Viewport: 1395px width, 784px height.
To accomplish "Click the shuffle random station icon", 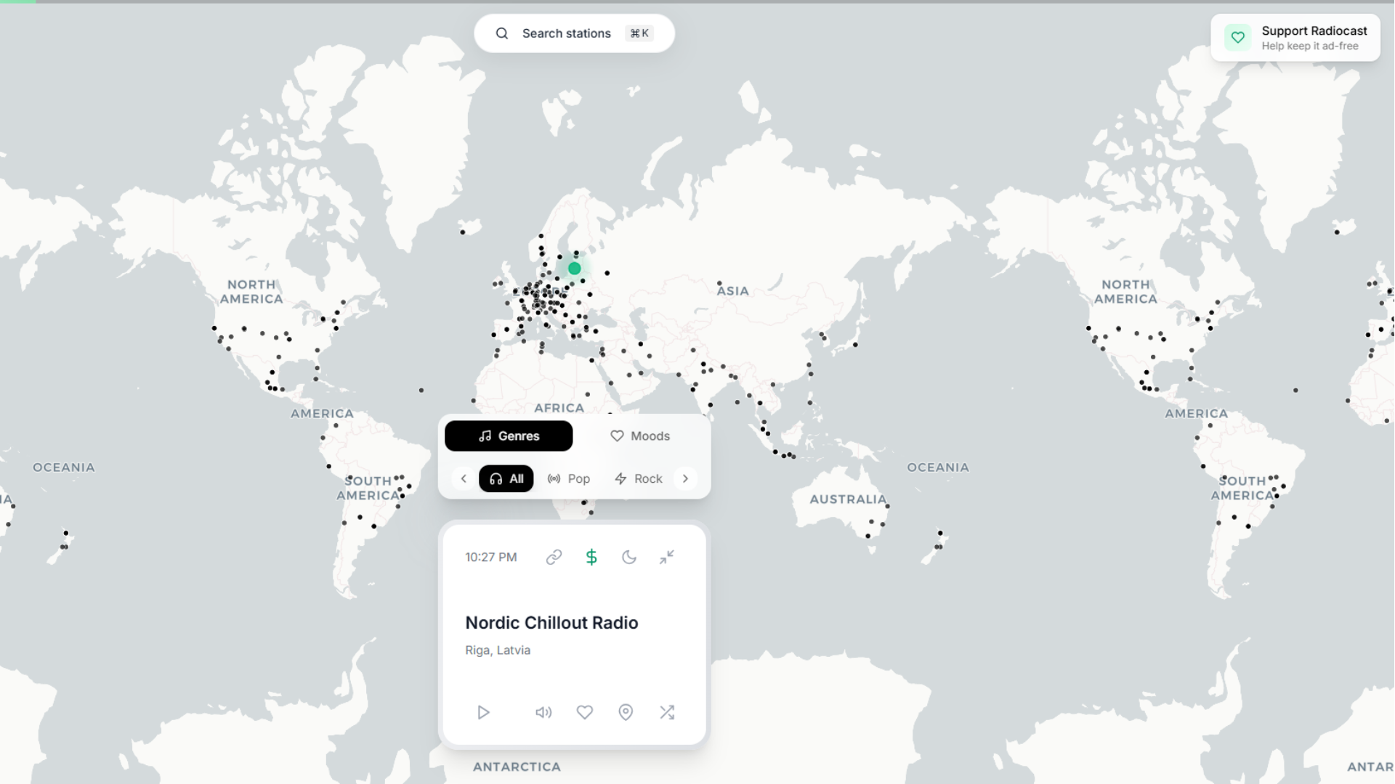I will [x=667, y=712].
